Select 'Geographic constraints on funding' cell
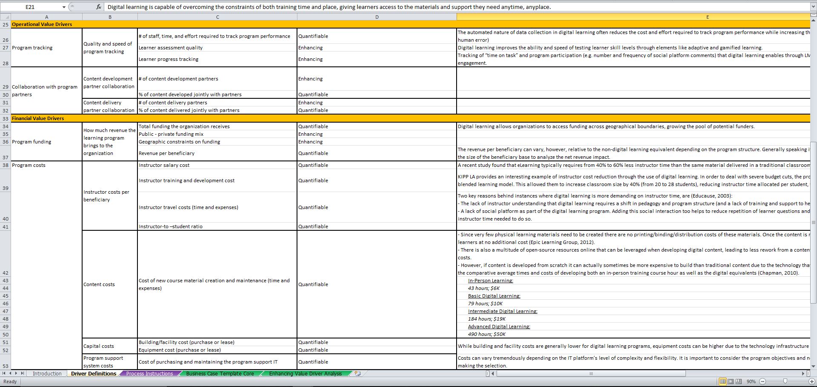 [x=217, y=142]
